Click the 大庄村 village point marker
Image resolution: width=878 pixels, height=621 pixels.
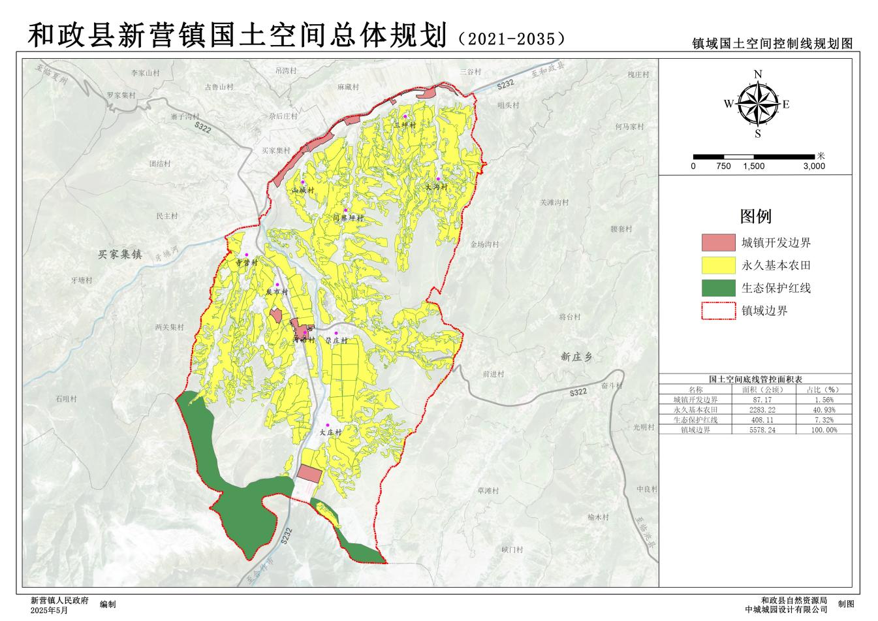328,425
